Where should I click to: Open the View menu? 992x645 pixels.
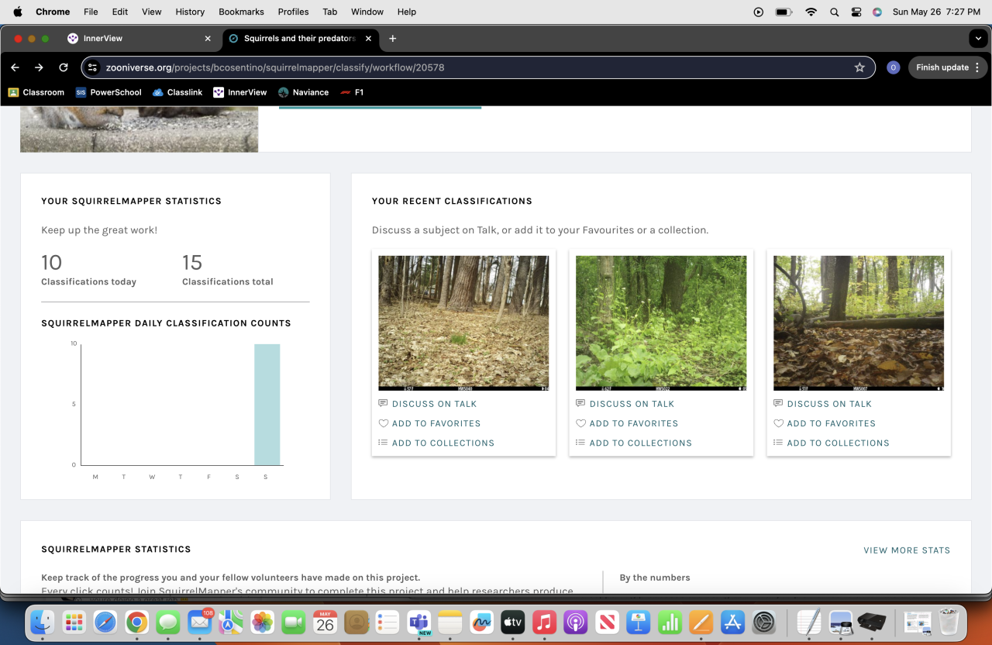(152, 12)
